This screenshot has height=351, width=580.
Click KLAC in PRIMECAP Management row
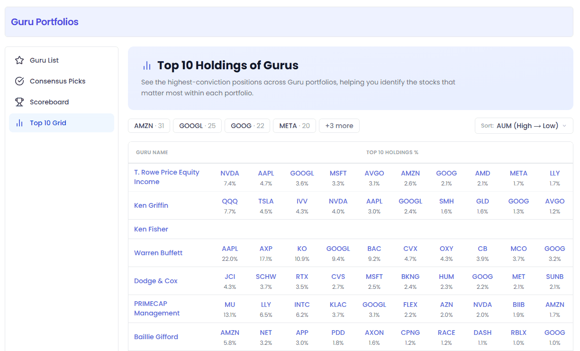[338, 305]
